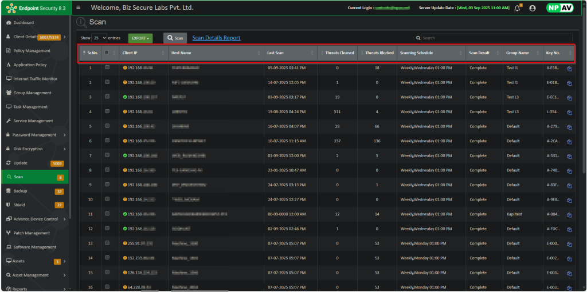This screenshot has width=587, height=292.
Task: Open the Show entries count dropdown
Action: click(99, 38)
